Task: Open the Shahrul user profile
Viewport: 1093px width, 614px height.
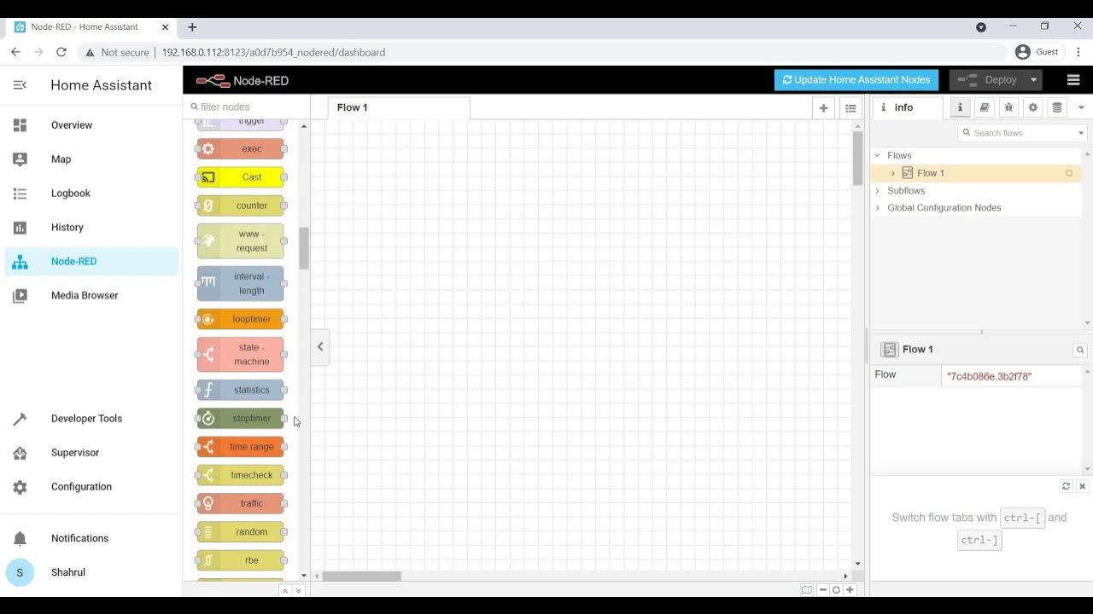Action: click(91, 572)
